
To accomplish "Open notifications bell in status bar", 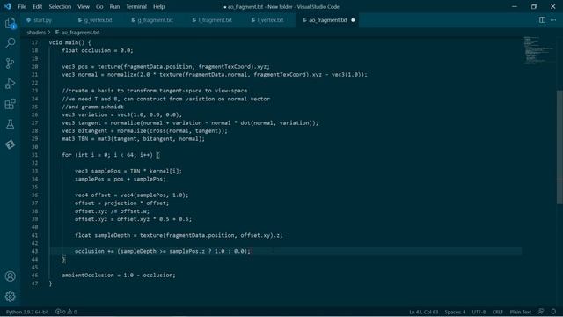I will [x=553, y=312].
